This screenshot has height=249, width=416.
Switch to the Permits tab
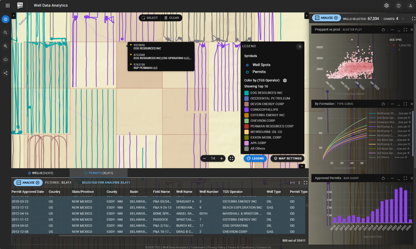pyautogui.click(x=98, y=173)
